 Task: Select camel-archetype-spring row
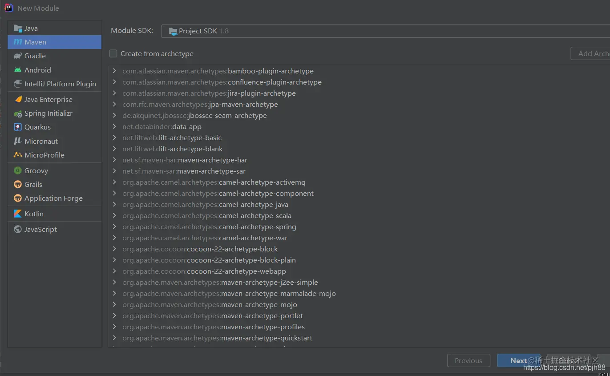coord(359,226)
